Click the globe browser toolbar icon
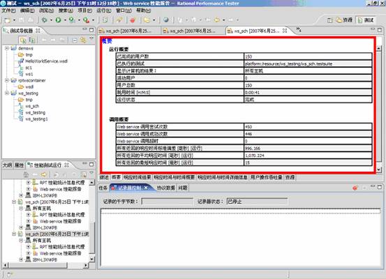 (166, 20)
